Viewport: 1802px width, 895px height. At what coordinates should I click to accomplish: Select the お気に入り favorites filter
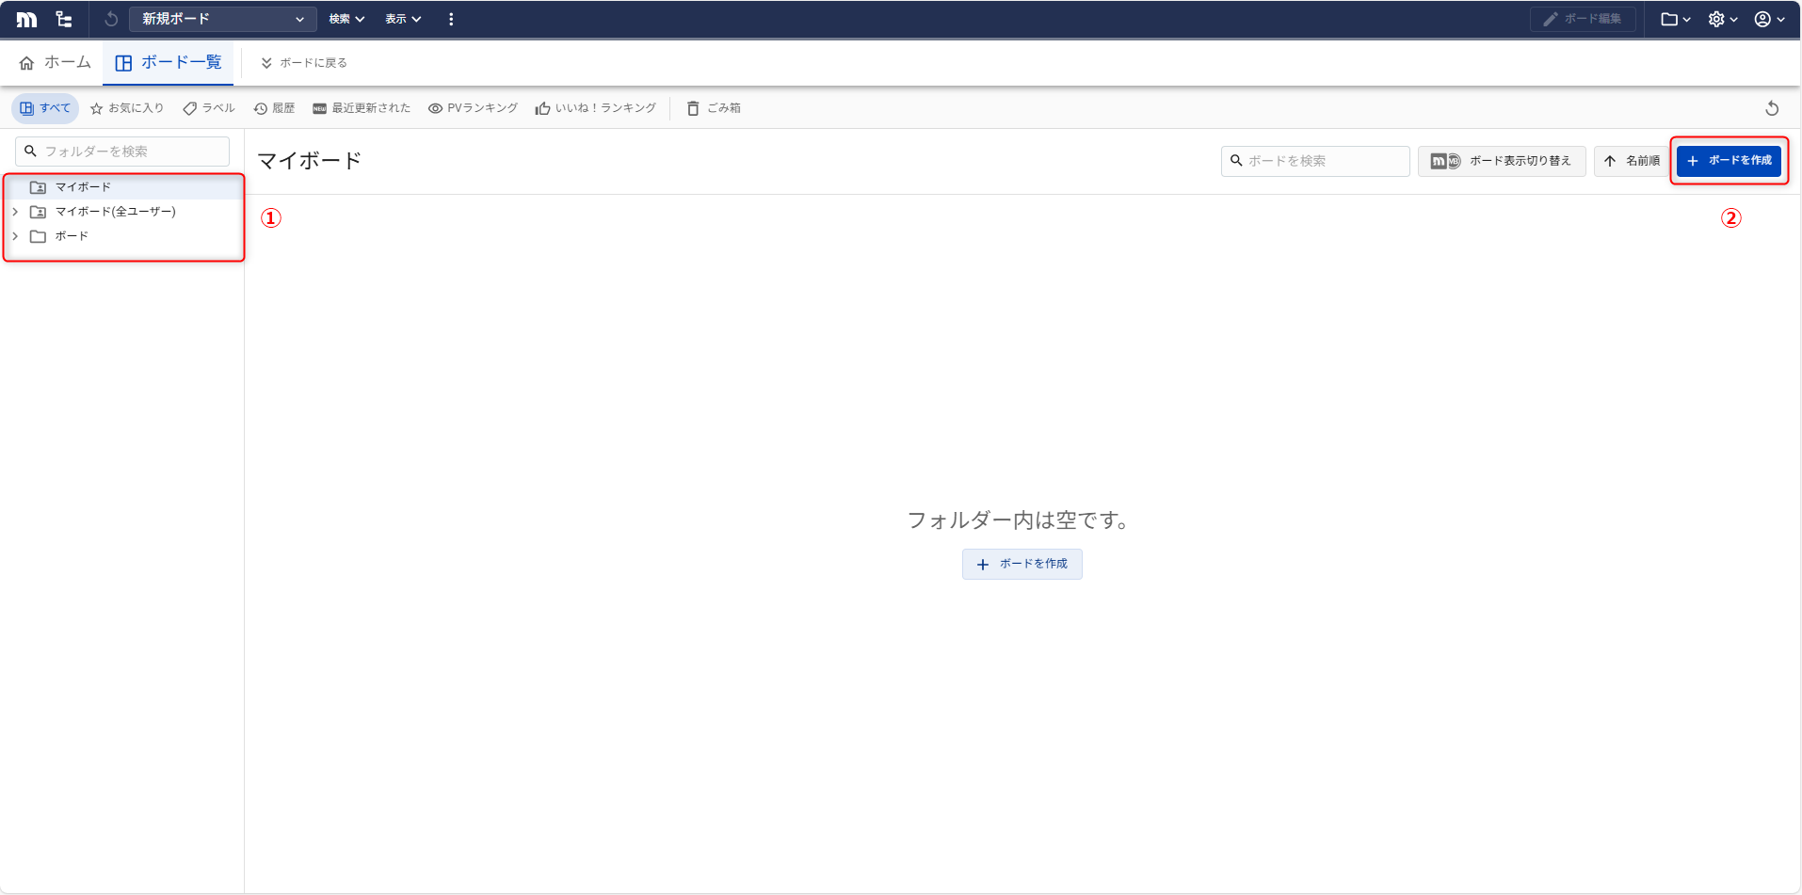[127, 108]
